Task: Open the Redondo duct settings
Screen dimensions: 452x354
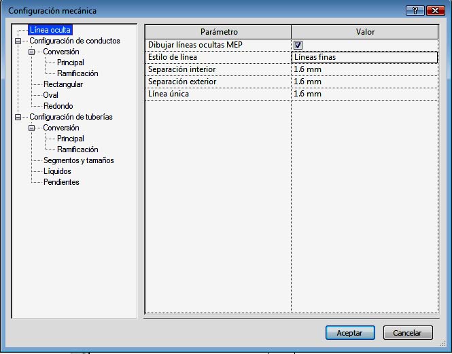Action: click(x=58, y=106)
